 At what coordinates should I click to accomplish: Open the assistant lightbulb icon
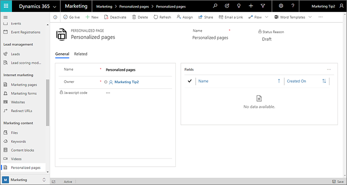pos(239,6)
